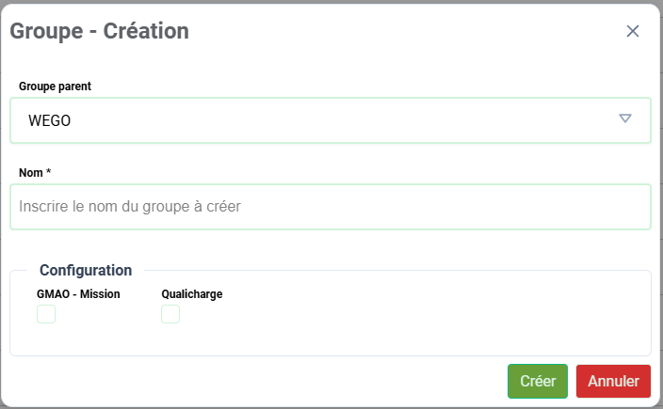Cancel with the red Annuler button
The width and height of the screenshot is (663, 409).
[x=613, y=382]
